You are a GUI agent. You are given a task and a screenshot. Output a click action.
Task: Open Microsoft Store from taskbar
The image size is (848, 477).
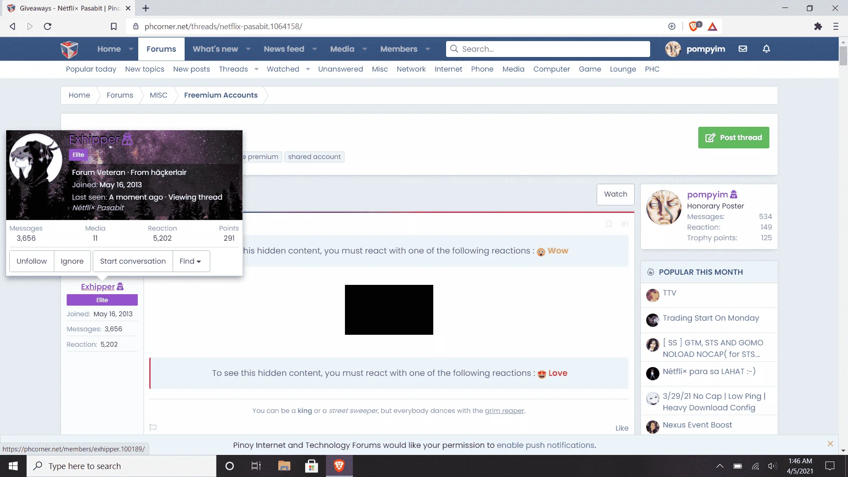pyautogui.click(x=312, y=466)
